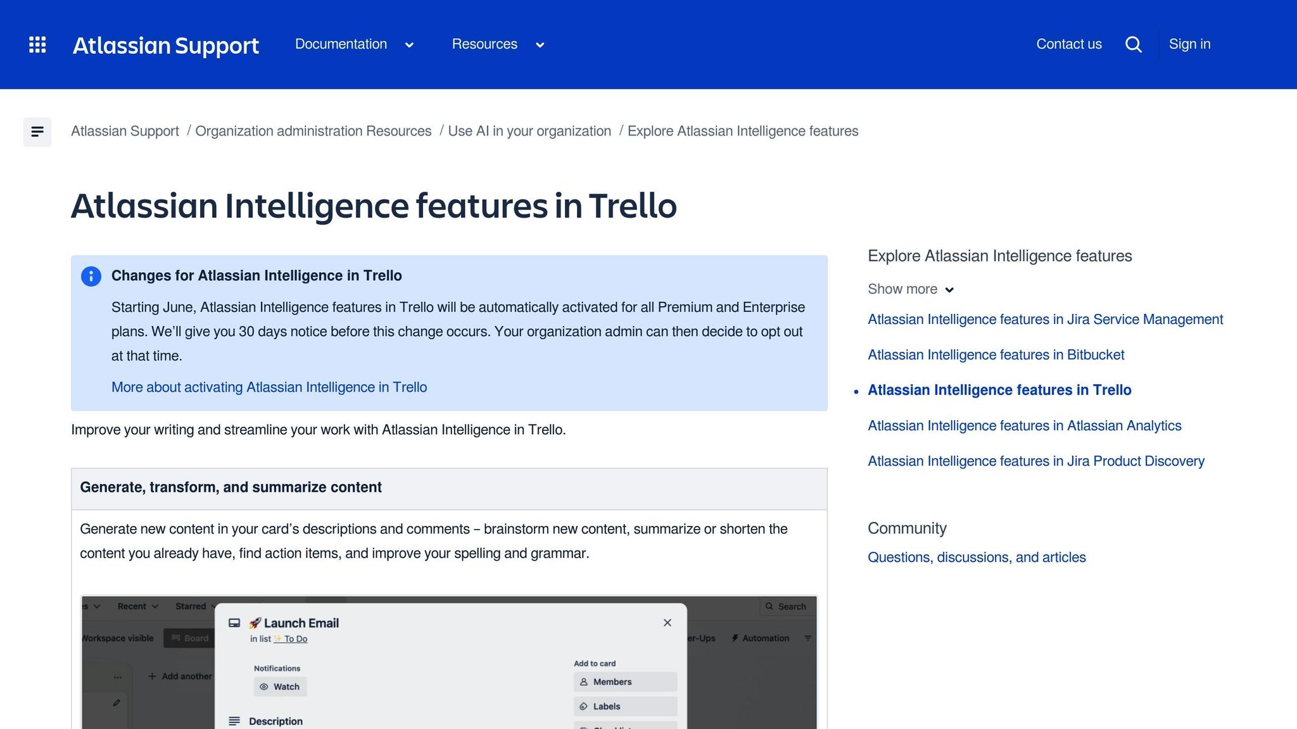Click Use AI in your organization breadcrumb

pos(529,131)
